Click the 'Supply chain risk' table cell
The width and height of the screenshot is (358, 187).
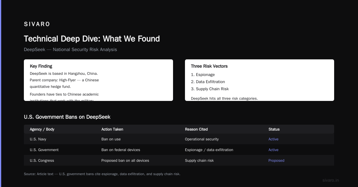point(199,161)
